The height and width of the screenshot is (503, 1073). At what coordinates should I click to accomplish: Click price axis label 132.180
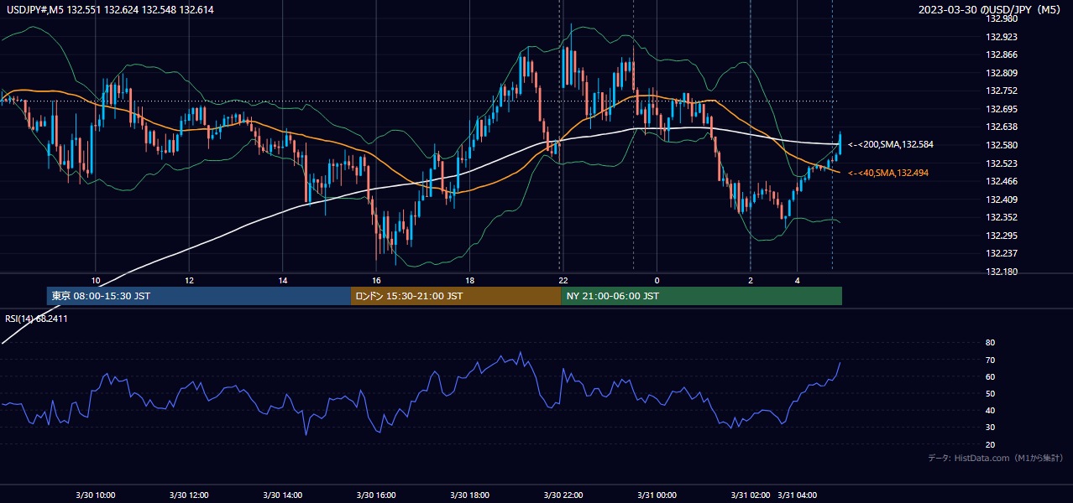(1002, 272)
